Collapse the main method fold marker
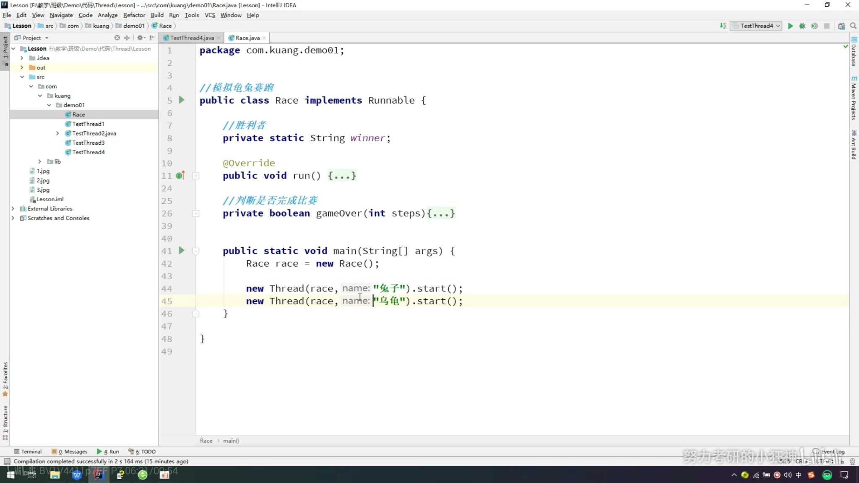859x483 pixels. [195, 251]
